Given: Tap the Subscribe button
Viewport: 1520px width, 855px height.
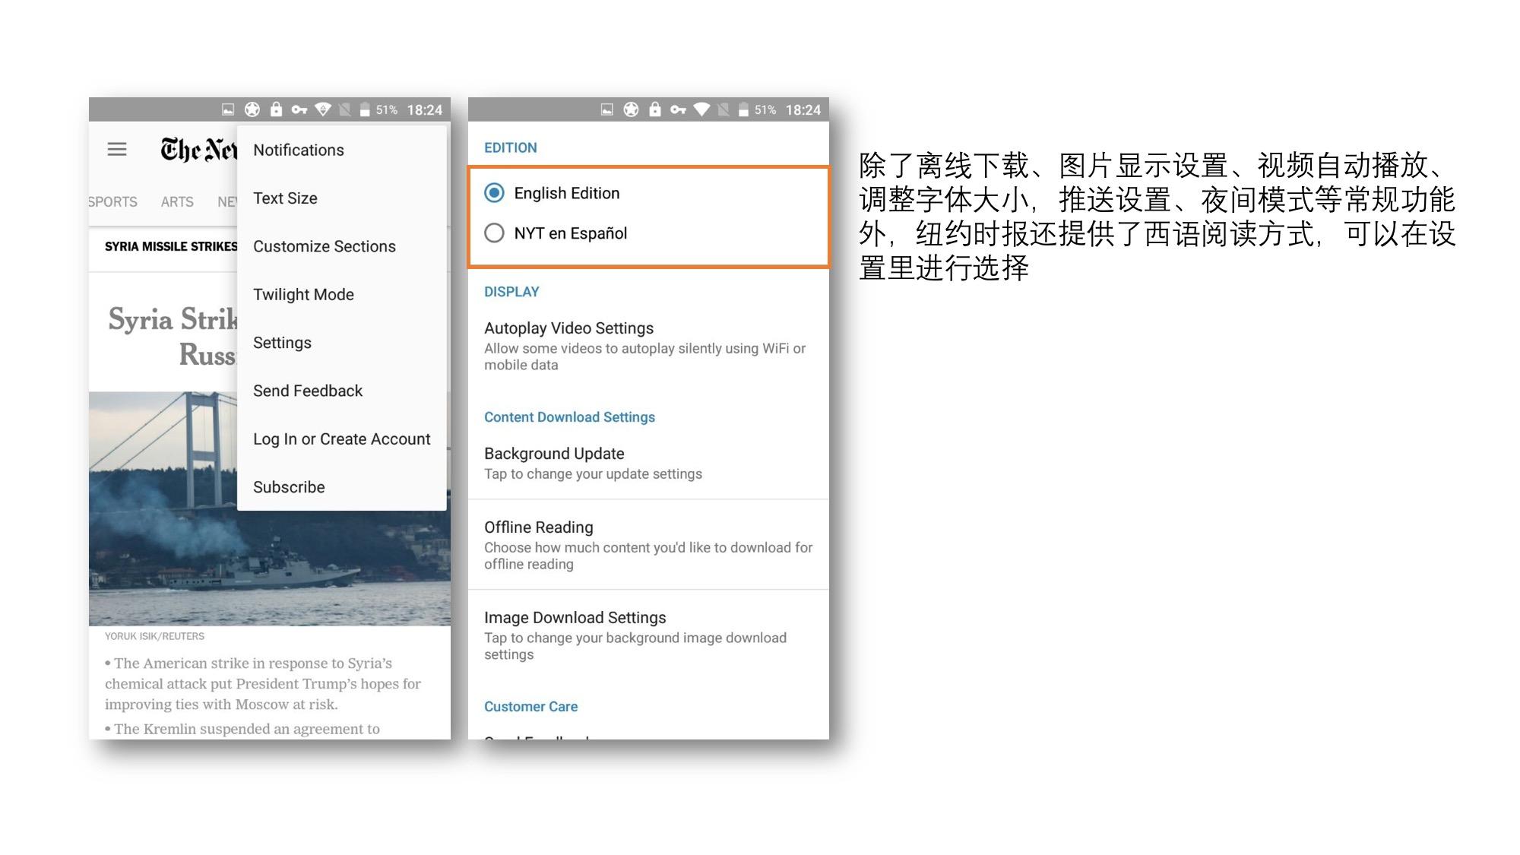Looking at the screenshot, I should (288, 486).
